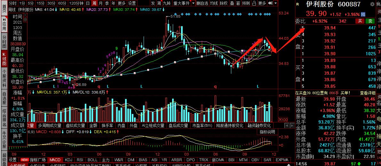Select the 1分 period
The image size is (381, 166).
pyautogui.click(x=22, y=3)
